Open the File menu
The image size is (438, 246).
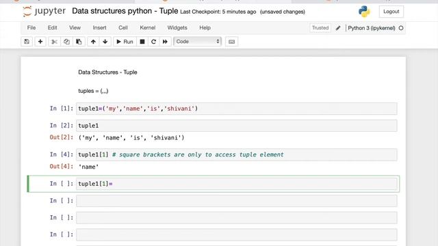pyautogui.click(x=31, y=27)
